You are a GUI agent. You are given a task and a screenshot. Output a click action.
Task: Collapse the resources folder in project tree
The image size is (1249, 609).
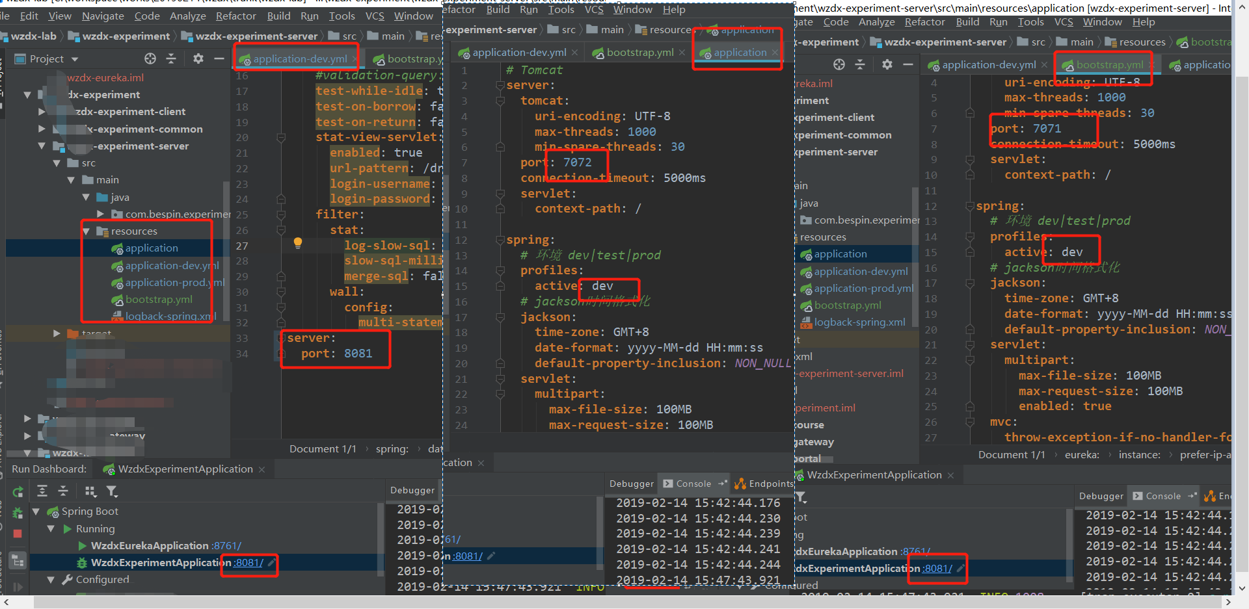coord(87,231)
